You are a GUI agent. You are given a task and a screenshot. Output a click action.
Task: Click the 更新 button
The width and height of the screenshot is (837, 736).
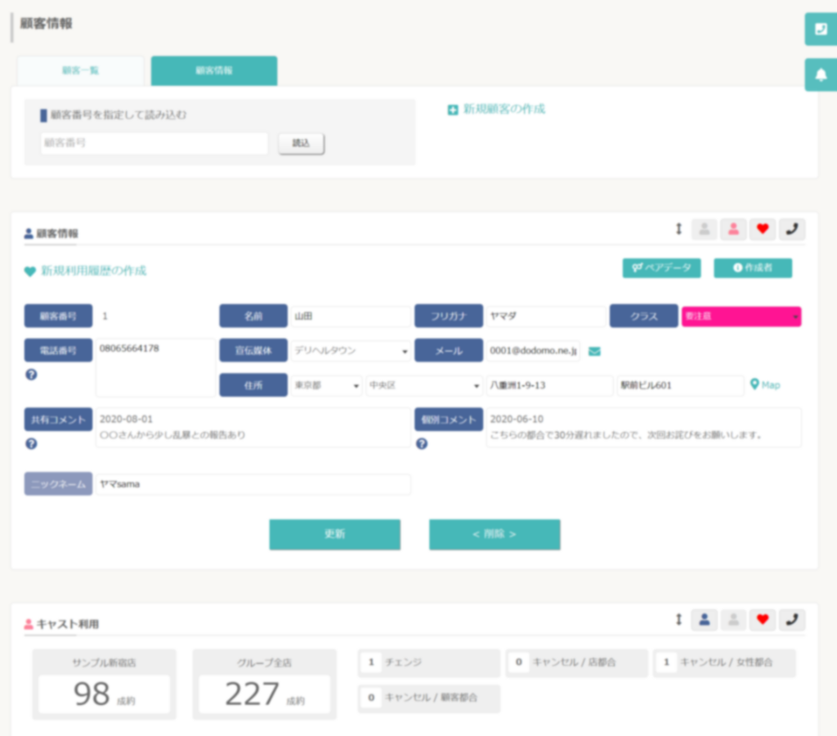(x=334, y=534)
